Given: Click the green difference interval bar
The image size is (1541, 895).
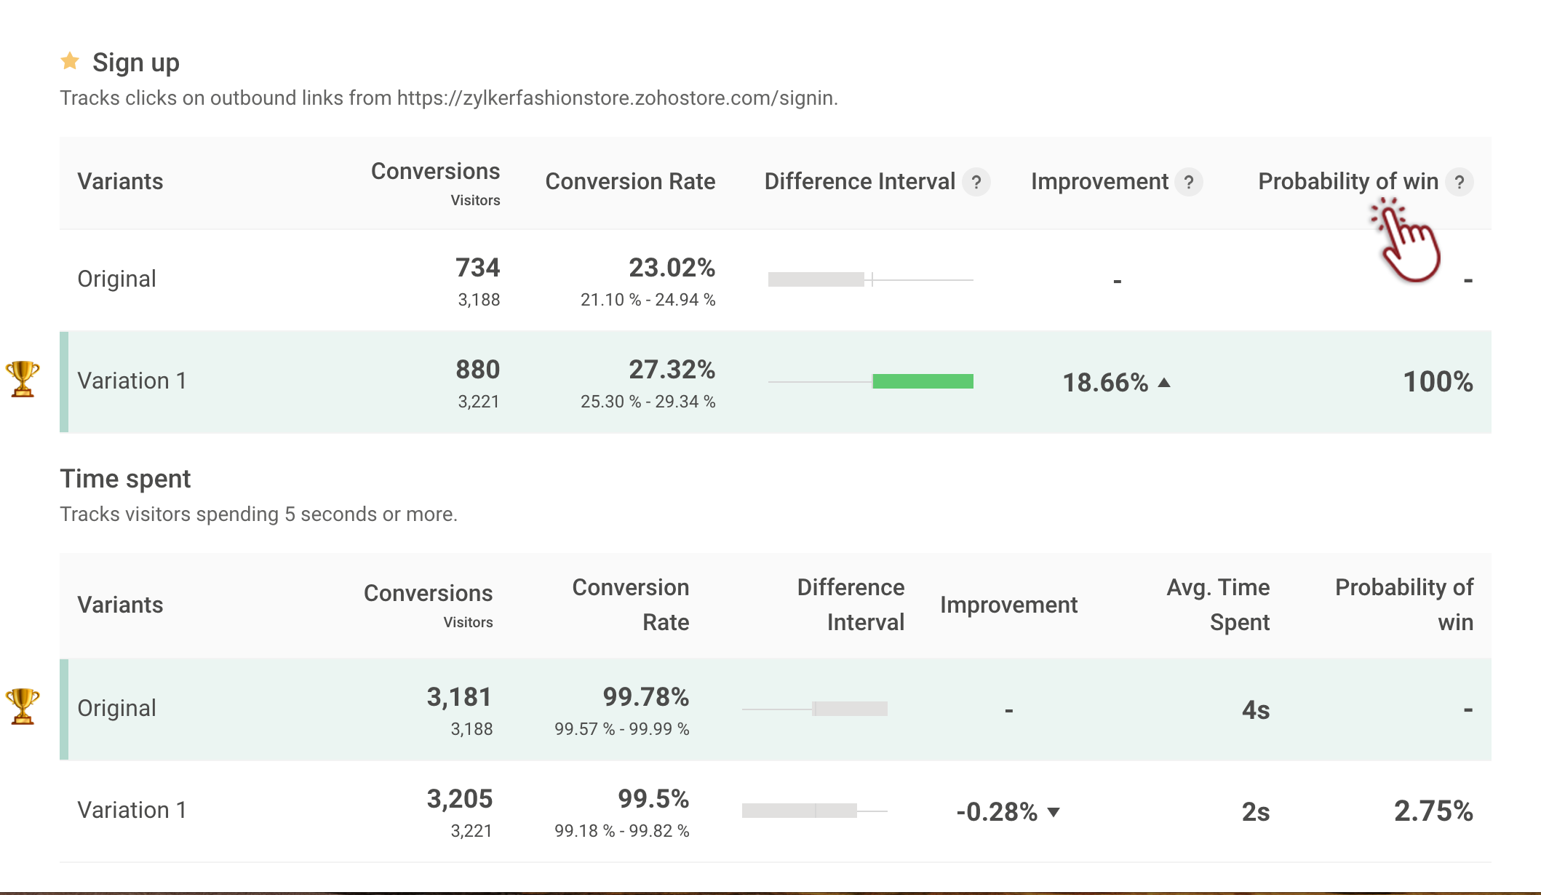Looking at the screenshot, I should 923,381.
